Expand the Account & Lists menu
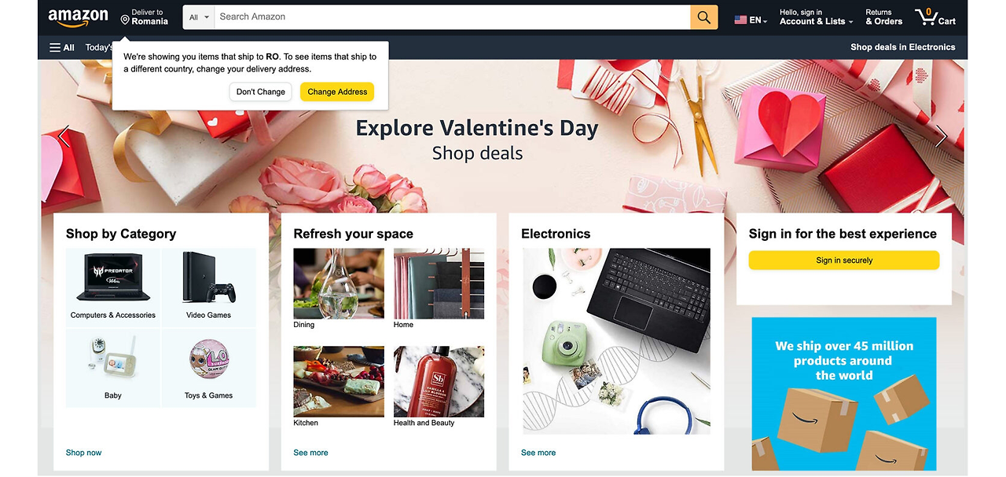This screenshot has height=477, width=1006. [816, 17]
